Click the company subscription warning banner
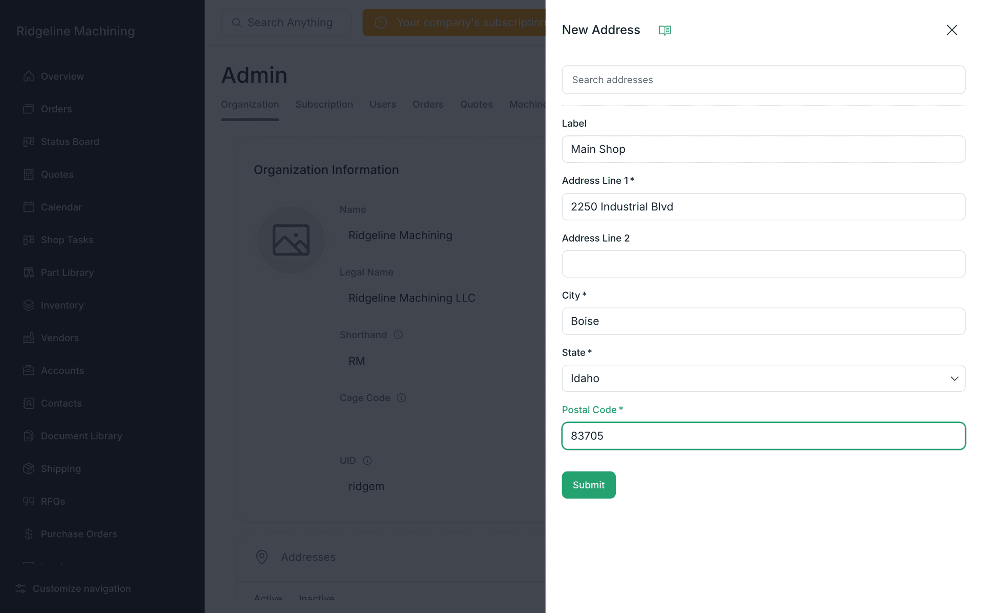Image resolution: width=982 pixels, height=613 pixels. click(x=454, y=22)
